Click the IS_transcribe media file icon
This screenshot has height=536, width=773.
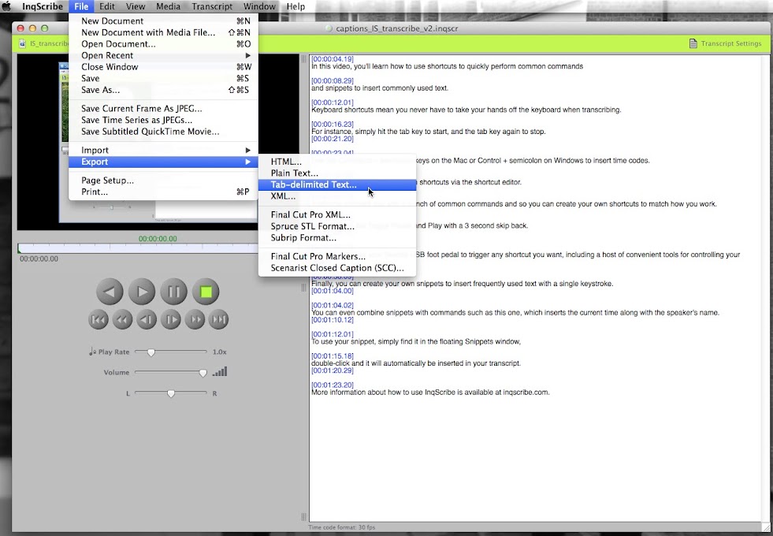22,43
